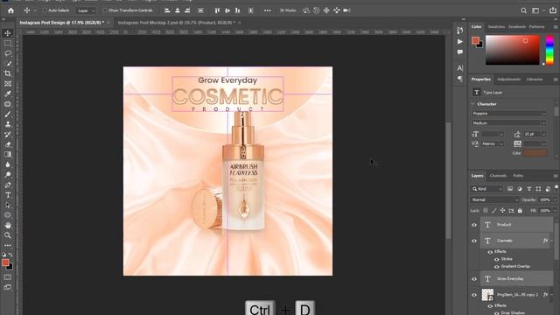This screenshot has height=315, width=560.
Task: Collapse the Character section in Properties
Action: 472,104
